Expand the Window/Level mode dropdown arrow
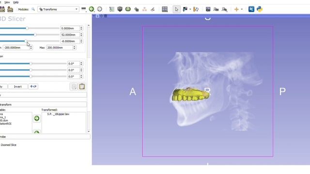The height and width of the screenshot is (174, 310). point(190,9)
